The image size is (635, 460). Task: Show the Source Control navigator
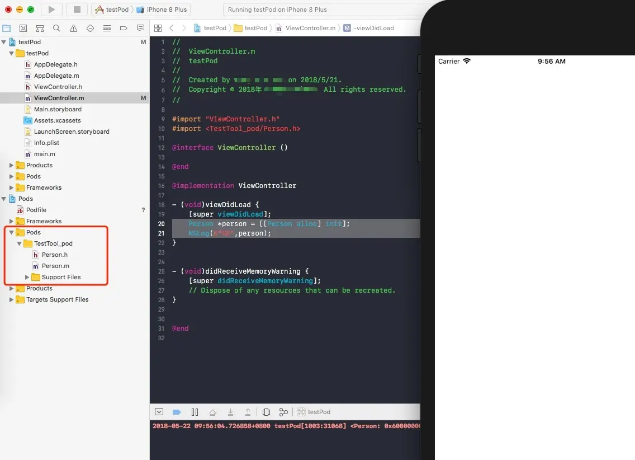coord(23,28)
